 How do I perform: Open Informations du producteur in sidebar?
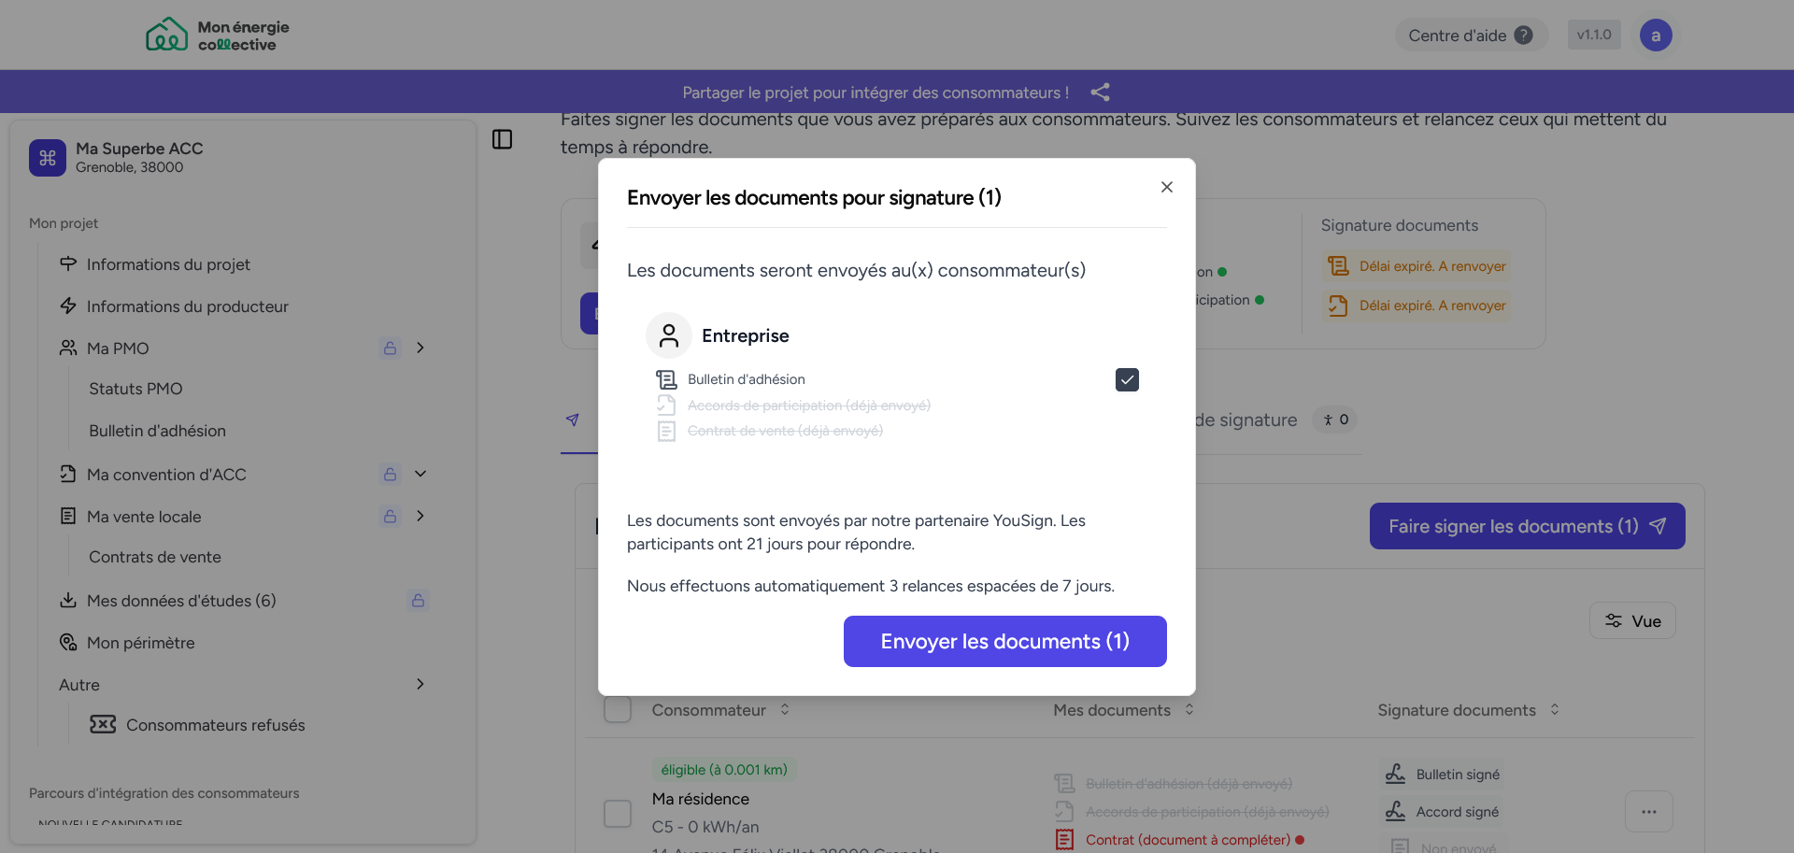tap(187, 306)
